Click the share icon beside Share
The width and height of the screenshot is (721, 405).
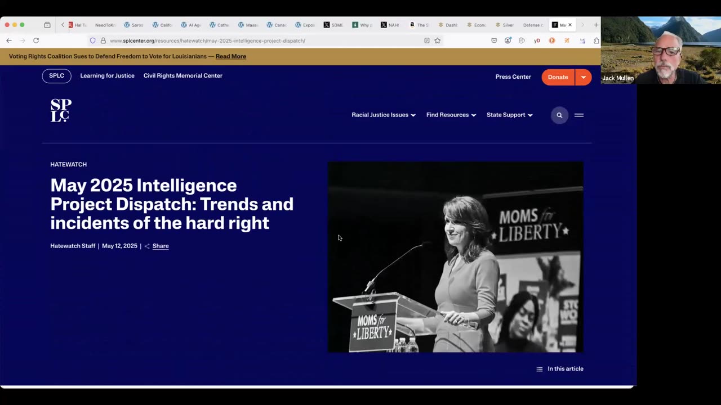tap(147, 246)
